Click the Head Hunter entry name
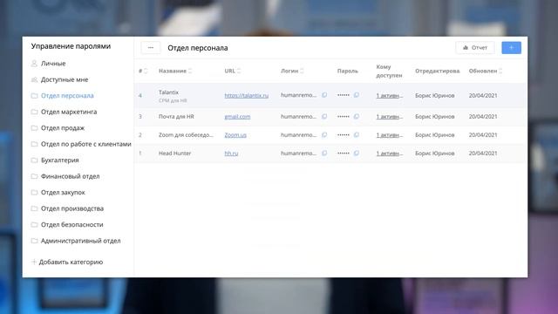This screenshot has height=314, width=558. click(x=174, y=154)
